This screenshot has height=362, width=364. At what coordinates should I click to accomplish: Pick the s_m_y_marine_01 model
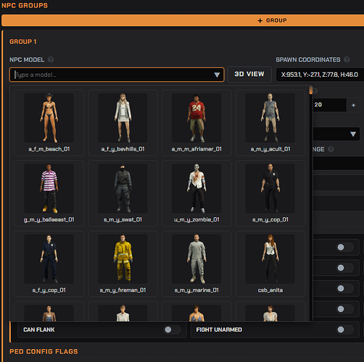pos(197,264)
